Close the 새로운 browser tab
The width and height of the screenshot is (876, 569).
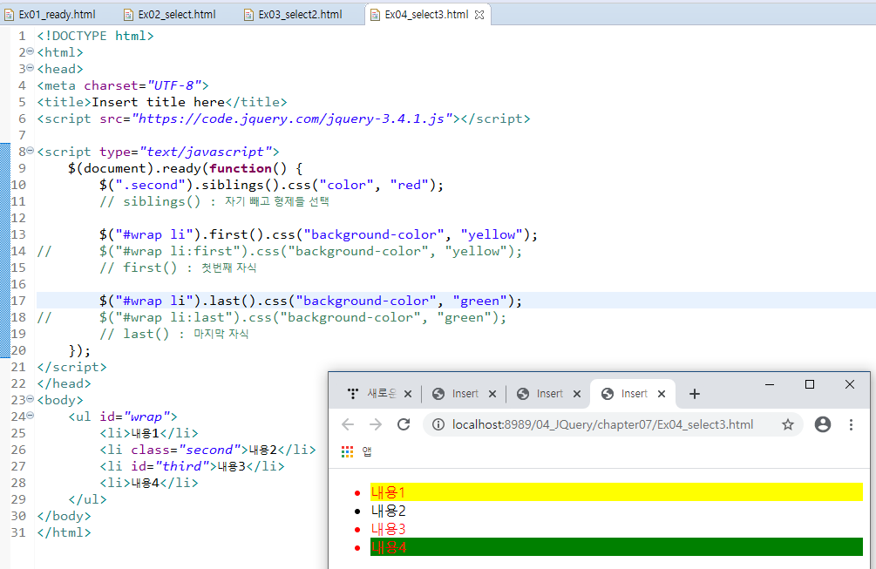(408, 394)
